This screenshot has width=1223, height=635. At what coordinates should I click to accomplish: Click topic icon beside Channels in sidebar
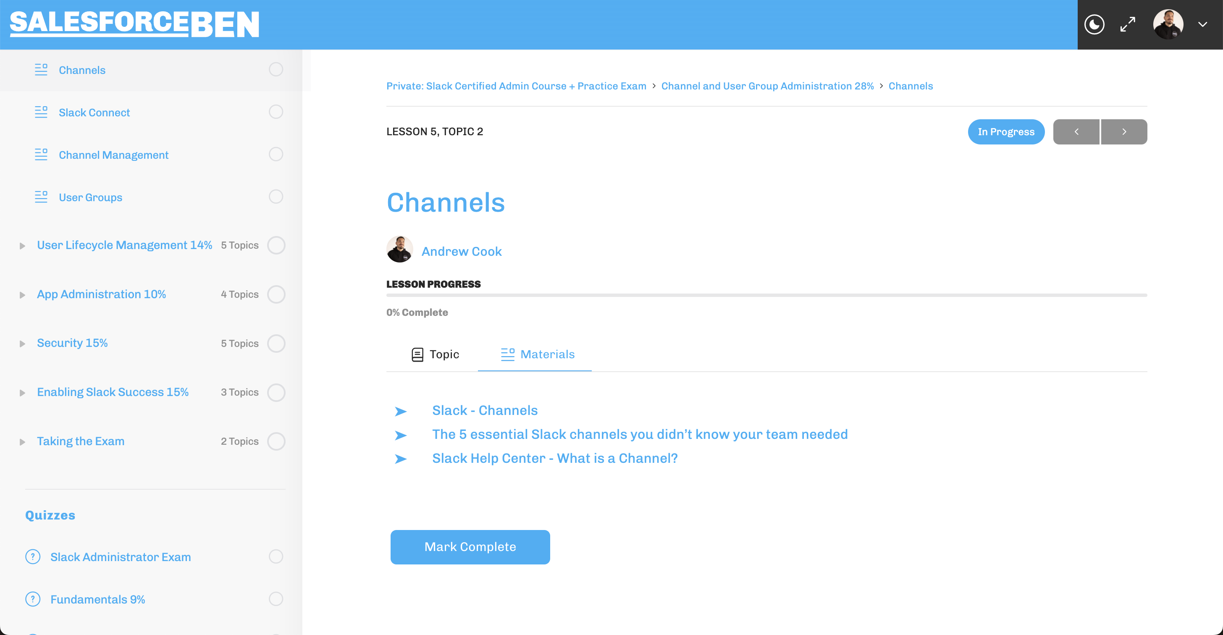click(x=41, y=70)
